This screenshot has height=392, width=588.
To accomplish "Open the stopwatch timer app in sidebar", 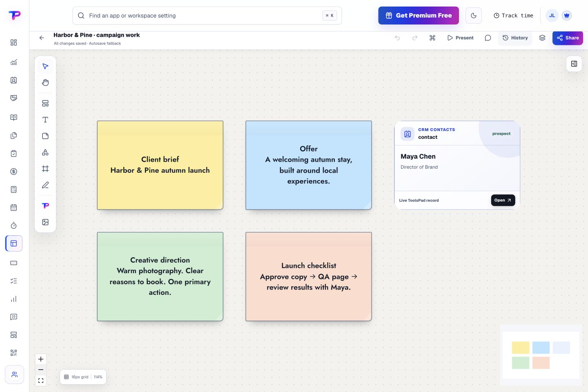I will click(x=13, y=225).
